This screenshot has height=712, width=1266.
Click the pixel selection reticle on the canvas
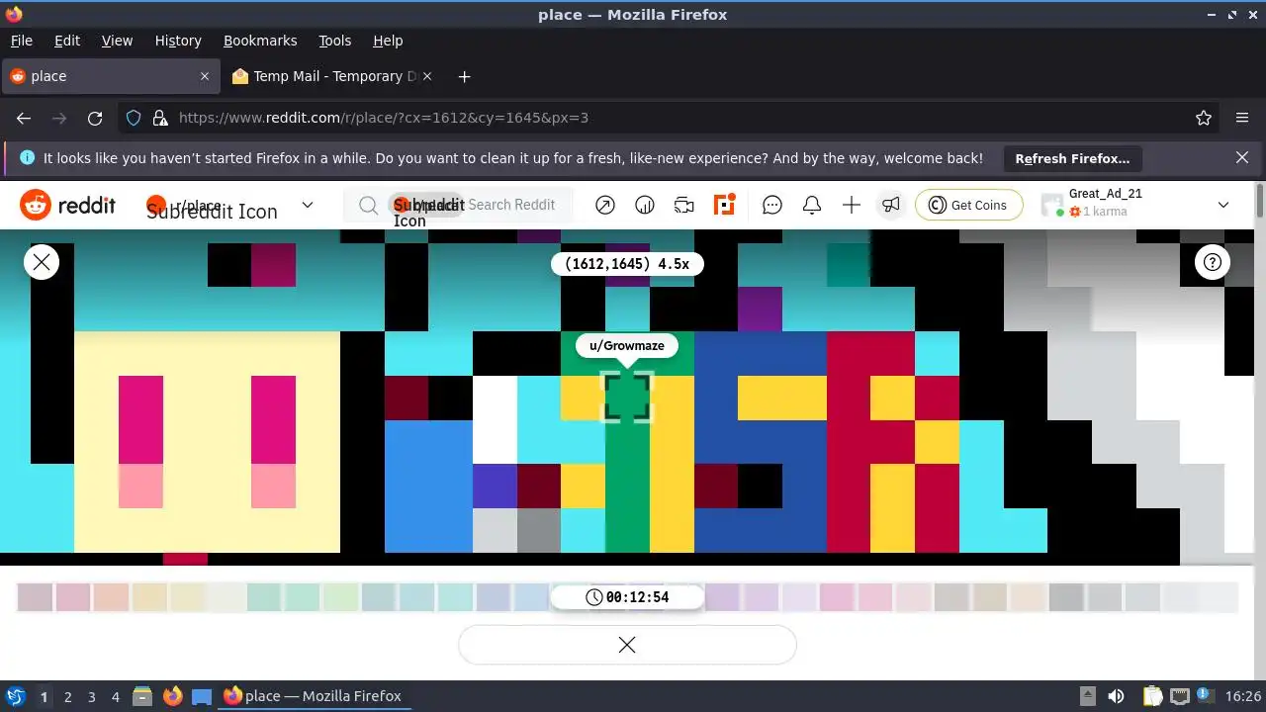click(x=627, y=397)
